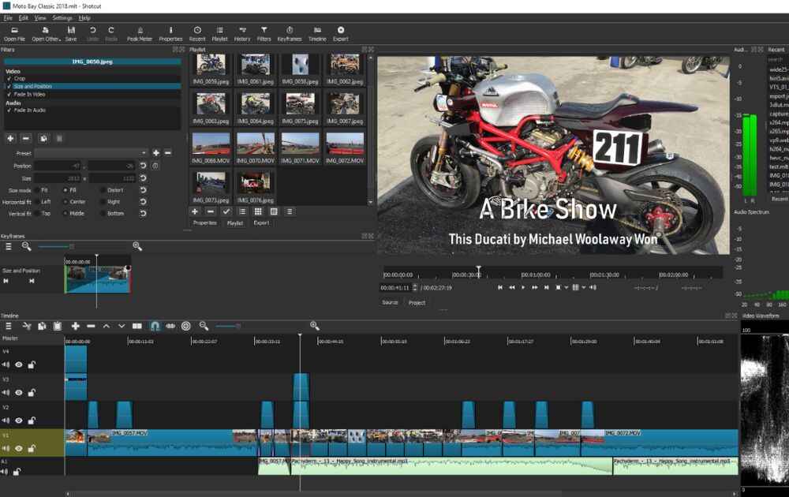
Task: Click the Undo toolbar icon
Action: point(92,34)
